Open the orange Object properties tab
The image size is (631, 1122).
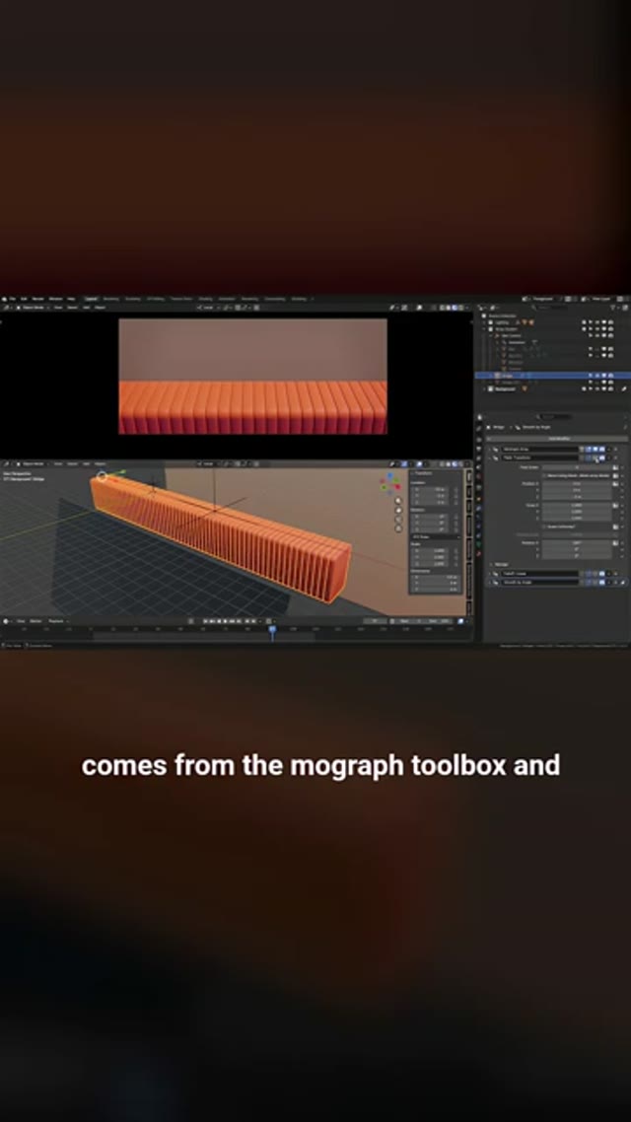(478, 499)
